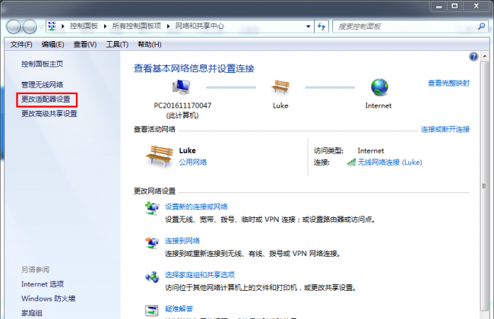Click the Luke bench icon in the network map
The image size is (494, 319).
(x=280, y=87)
